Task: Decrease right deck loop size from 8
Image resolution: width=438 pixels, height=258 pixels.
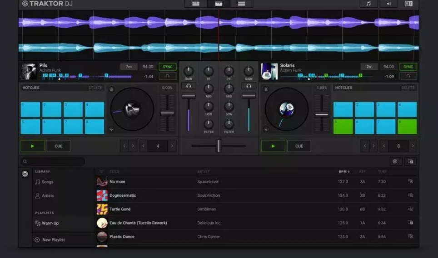Action: [x=384, y=146]
